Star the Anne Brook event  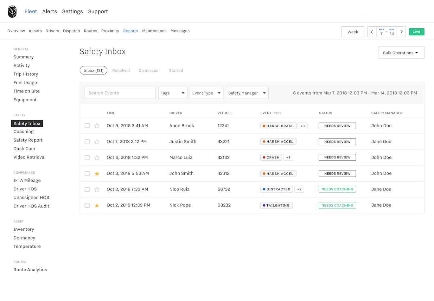(x=97, y=126)
